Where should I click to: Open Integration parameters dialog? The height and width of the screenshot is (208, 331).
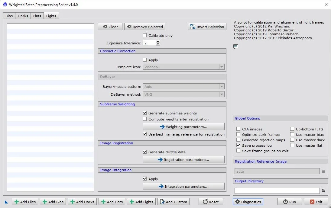tap(183, 187)
